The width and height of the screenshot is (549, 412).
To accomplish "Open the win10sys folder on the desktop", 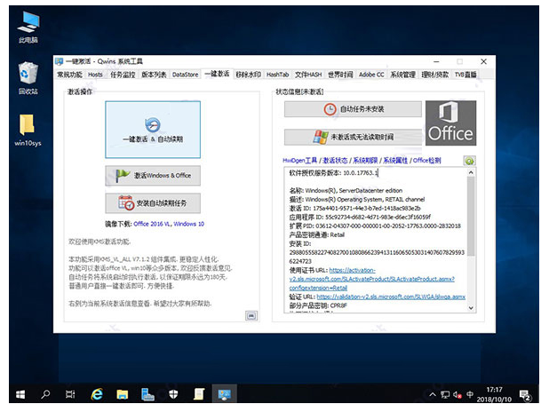I will pyautogui.click(x=28, y=127).
